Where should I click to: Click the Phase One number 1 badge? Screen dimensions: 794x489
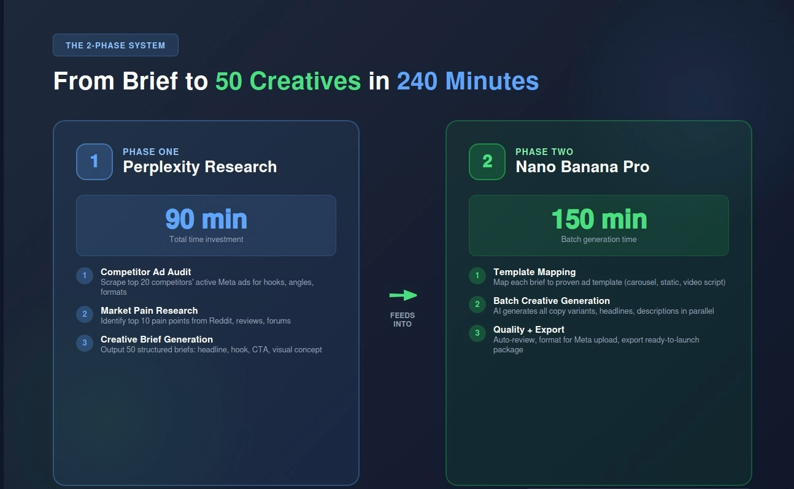[94, 162]
